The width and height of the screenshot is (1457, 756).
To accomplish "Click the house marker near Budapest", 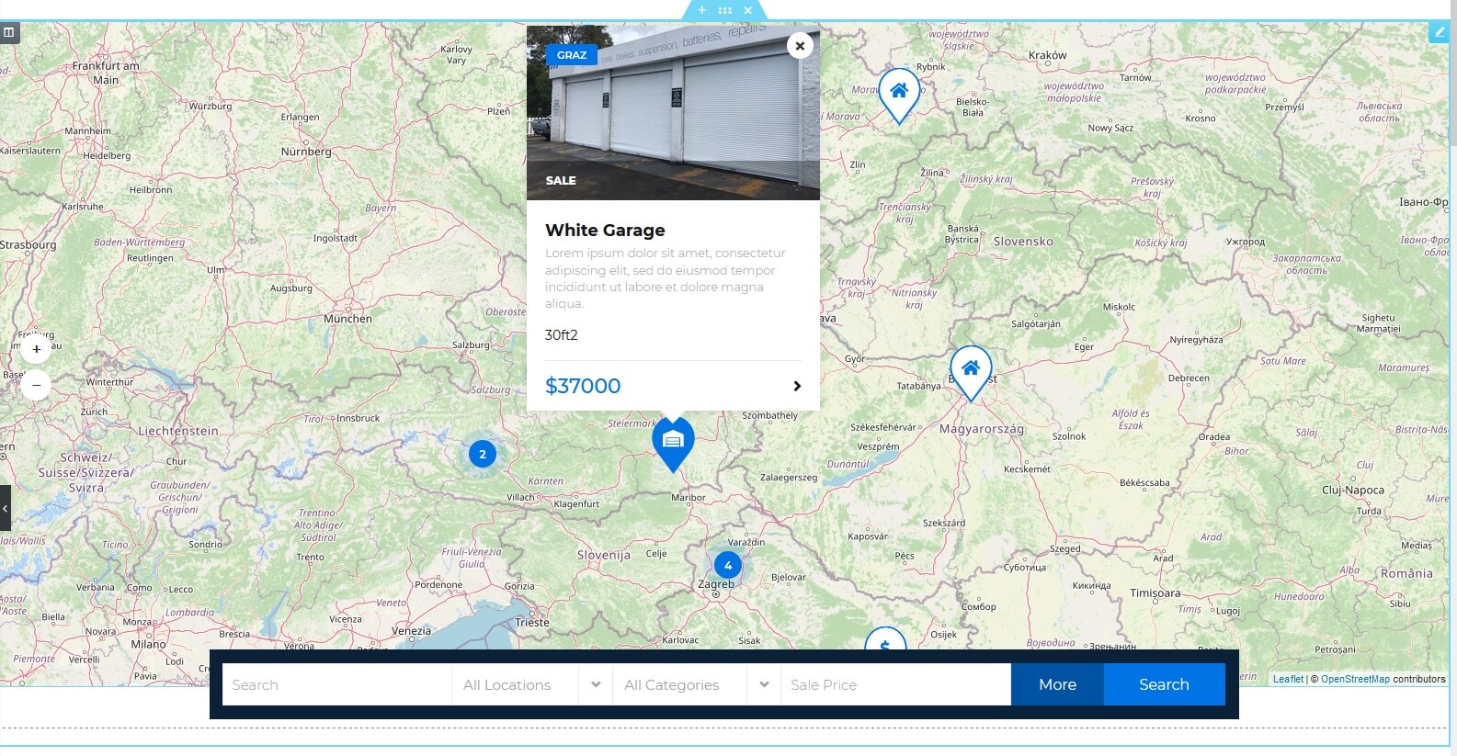I will tap(971, 369).
